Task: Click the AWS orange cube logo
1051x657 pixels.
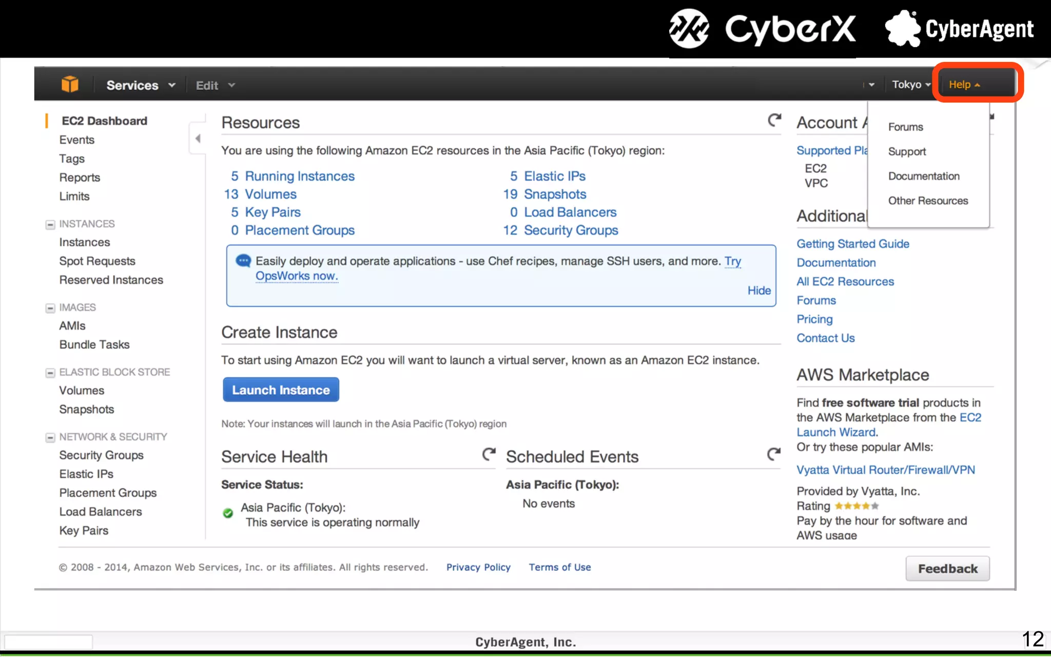Action: pos(70,84)
